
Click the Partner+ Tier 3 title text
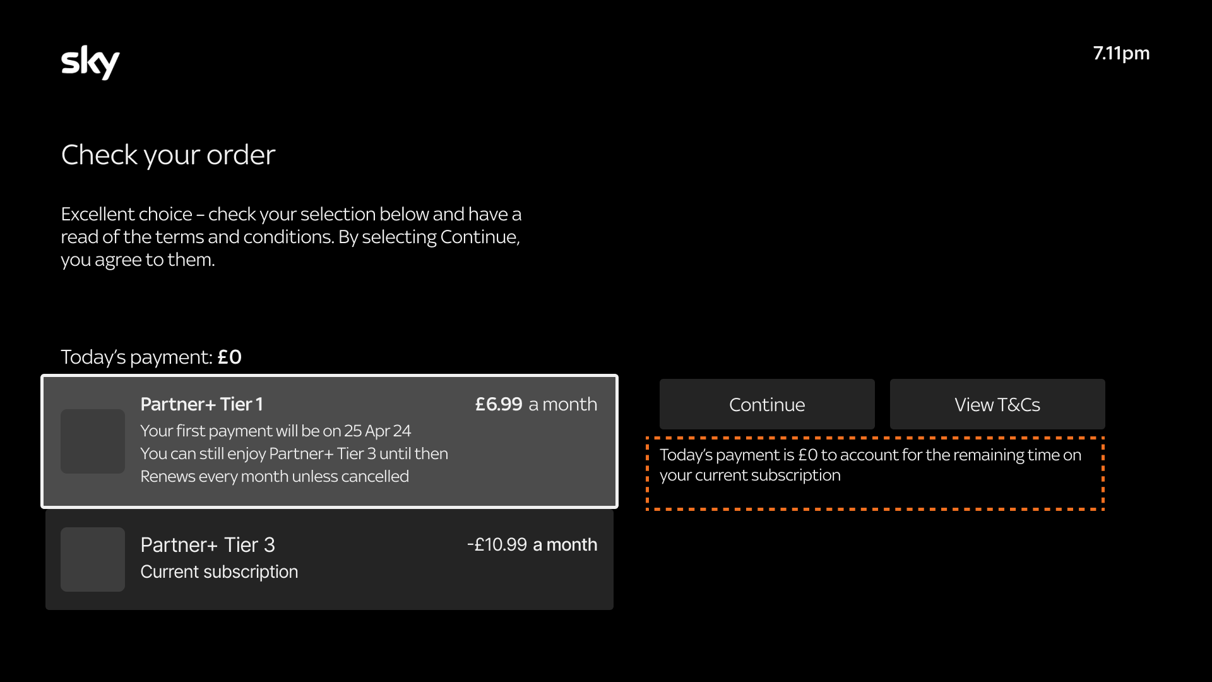208,545
